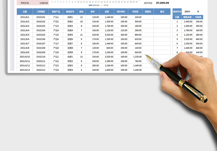This screenshot has height=151, width=217.
Task: Click the 1,320.00 gross profit cell
Action: tap(135, 57)
